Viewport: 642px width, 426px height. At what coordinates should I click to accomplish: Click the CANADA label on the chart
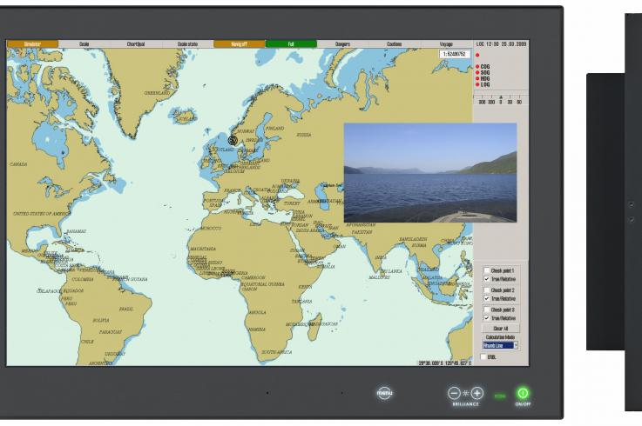(18, 164)
